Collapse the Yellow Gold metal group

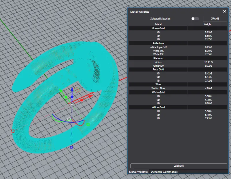click(158, 107)
